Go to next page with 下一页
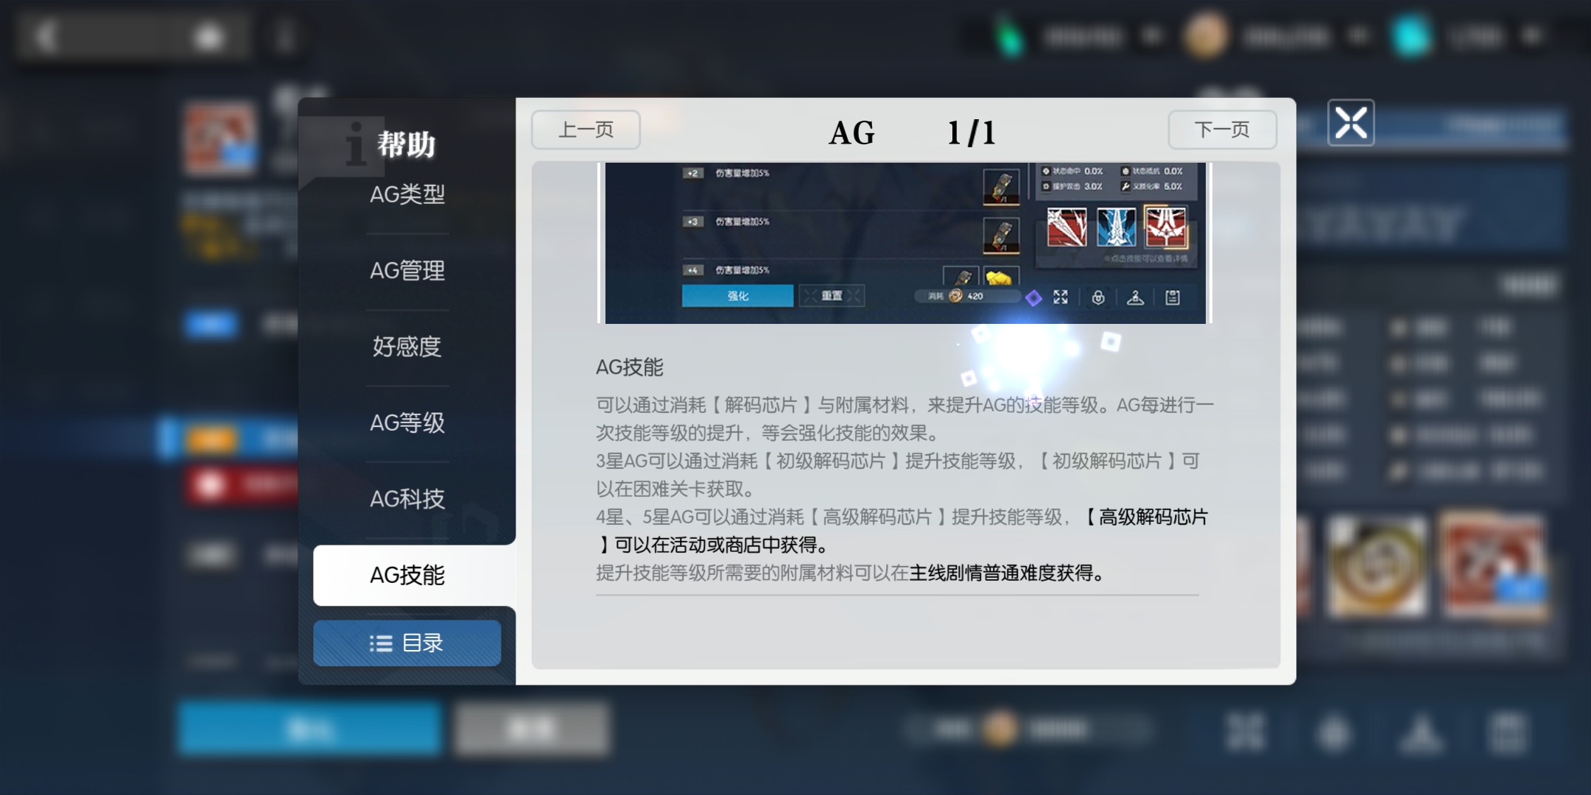 (x=1222, y=130)
